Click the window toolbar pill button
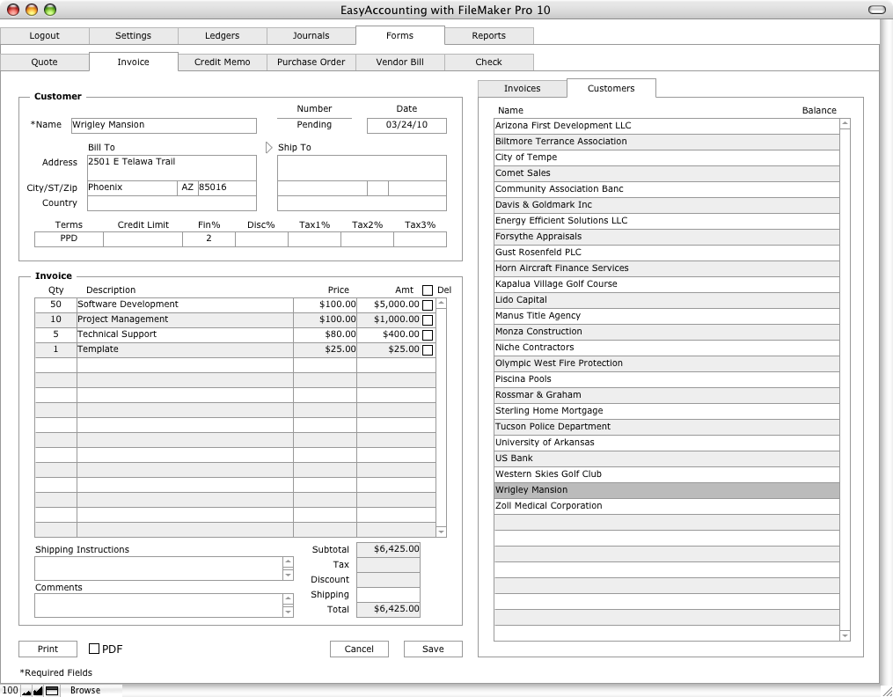This screenshot has width=893, height=697. point(876,10)
